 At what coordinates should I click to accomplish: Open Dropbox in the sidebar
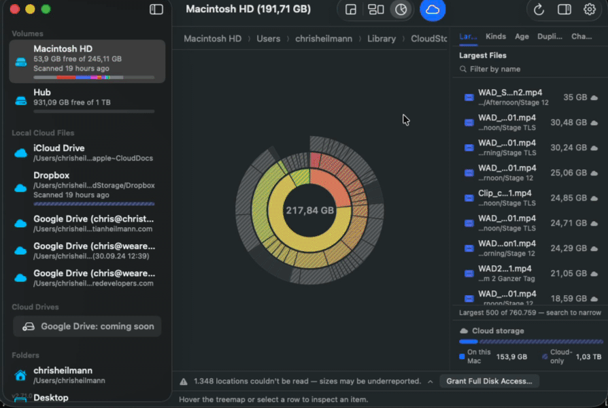pos(87,189)
